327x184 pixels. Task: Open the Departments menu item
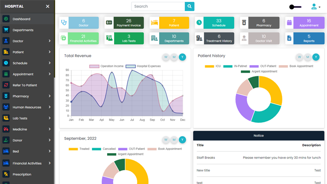coord(27,30)
